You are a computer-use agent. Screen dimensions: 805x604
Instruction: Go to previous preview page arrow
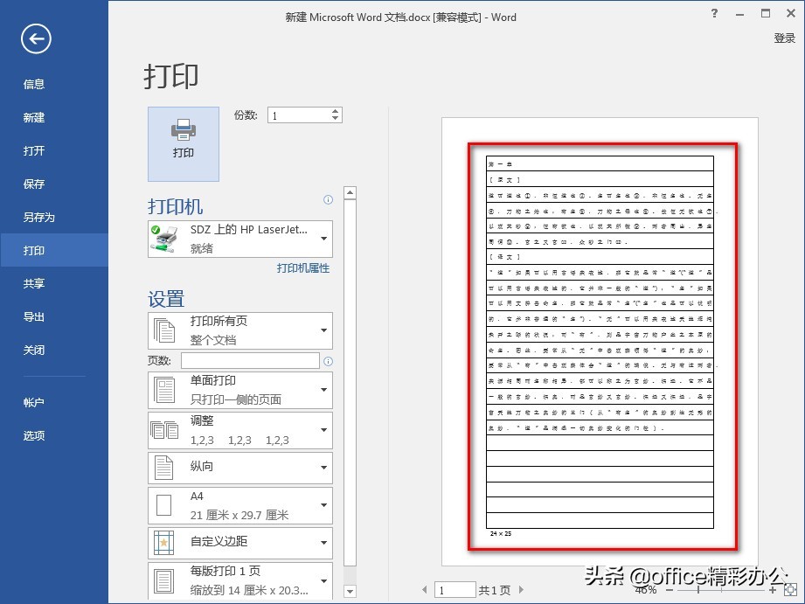pos(424,590)
